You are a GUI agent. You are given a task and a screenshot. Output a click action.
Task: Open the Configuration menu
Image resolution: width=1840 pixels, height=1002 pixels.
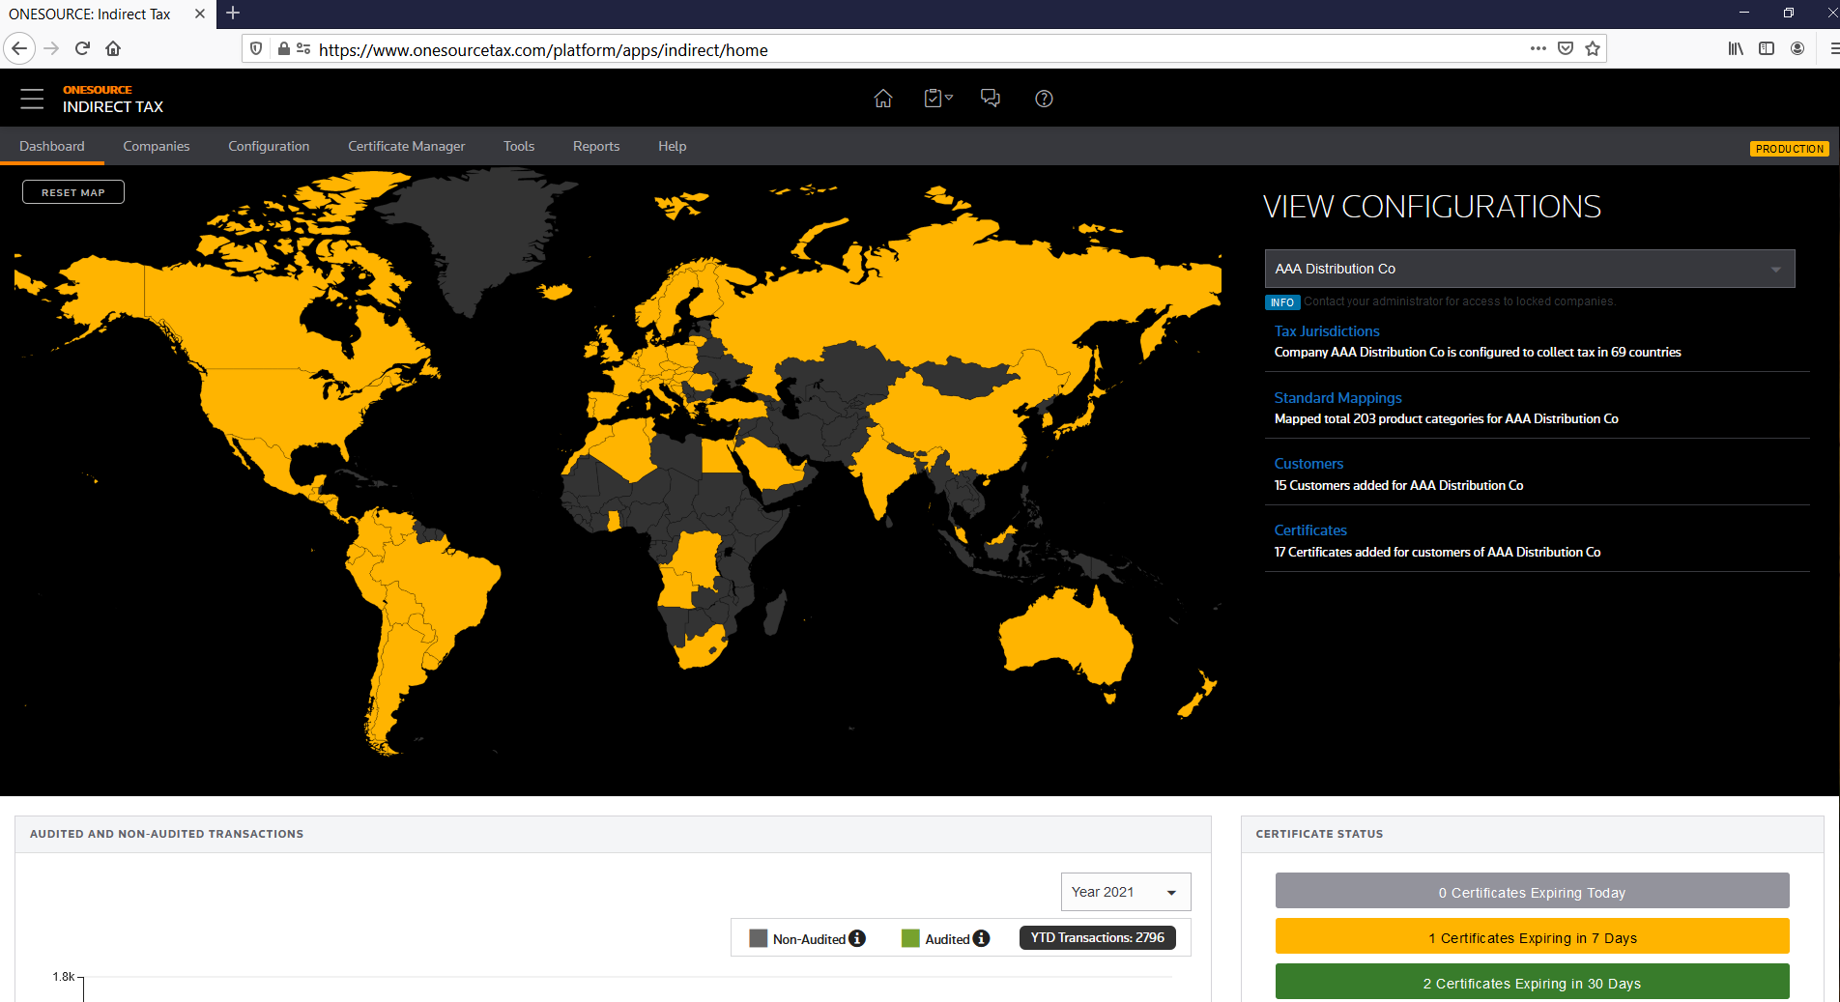click(269, 146)
